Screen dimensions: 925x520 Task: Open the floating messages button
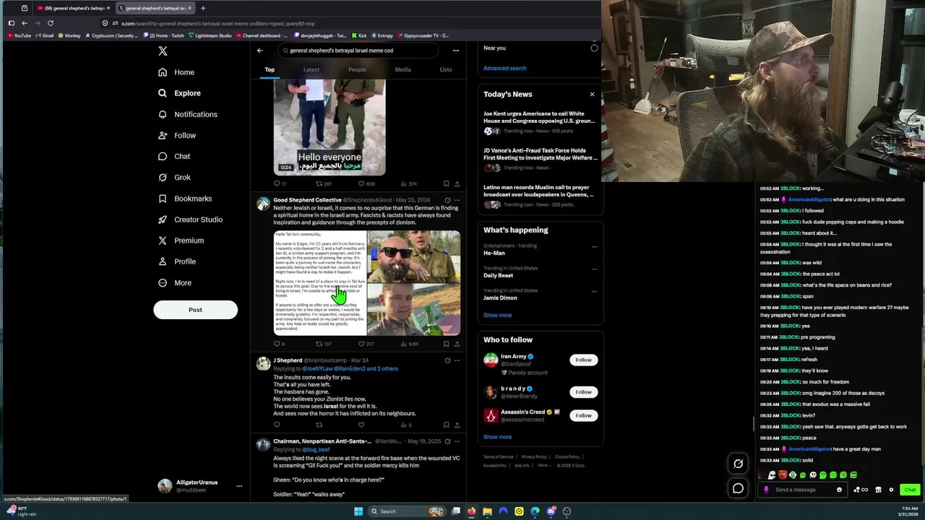[738, 488]
